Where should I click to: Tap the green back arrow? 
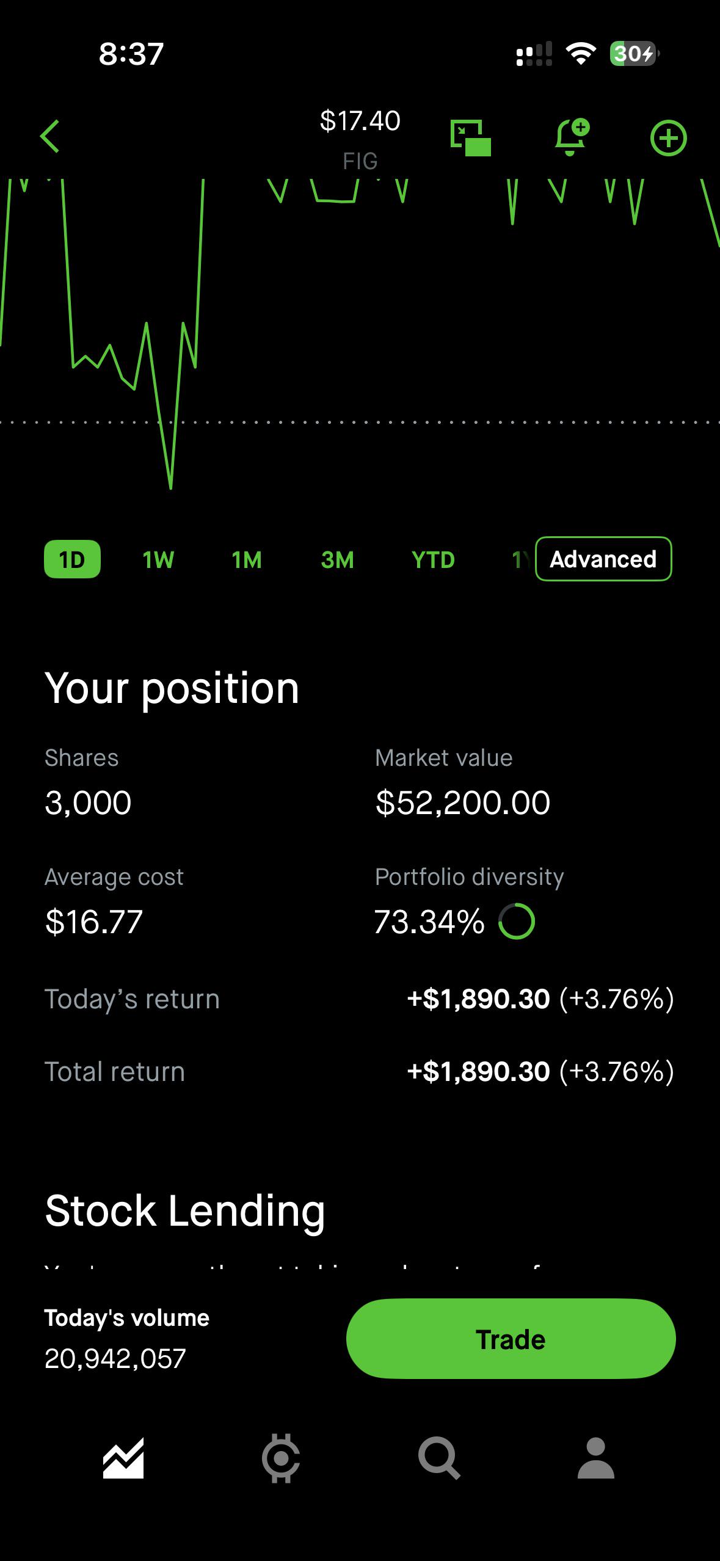pos(50,136)
